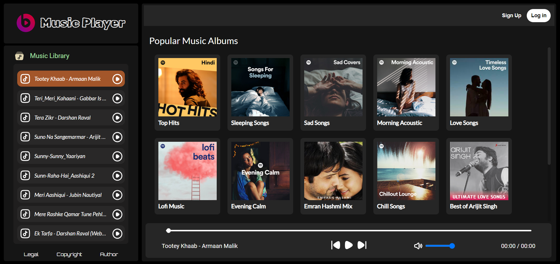Play the Ek Tarfa song from the sidebar

[x=70, y=233]
